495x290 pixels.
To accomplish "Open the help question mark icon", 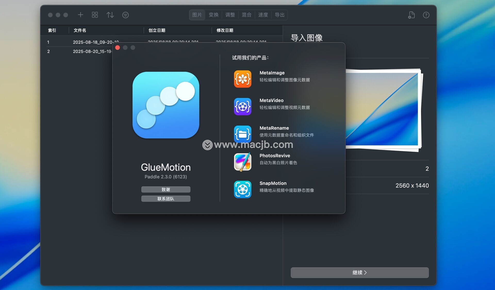I will pos(426,15).
